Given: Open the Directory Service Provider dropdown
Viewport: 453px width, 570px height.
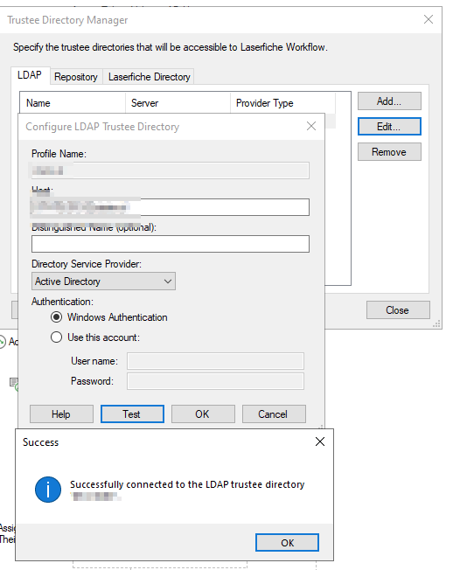Looking at the screenshot, I should coord(103,282).
